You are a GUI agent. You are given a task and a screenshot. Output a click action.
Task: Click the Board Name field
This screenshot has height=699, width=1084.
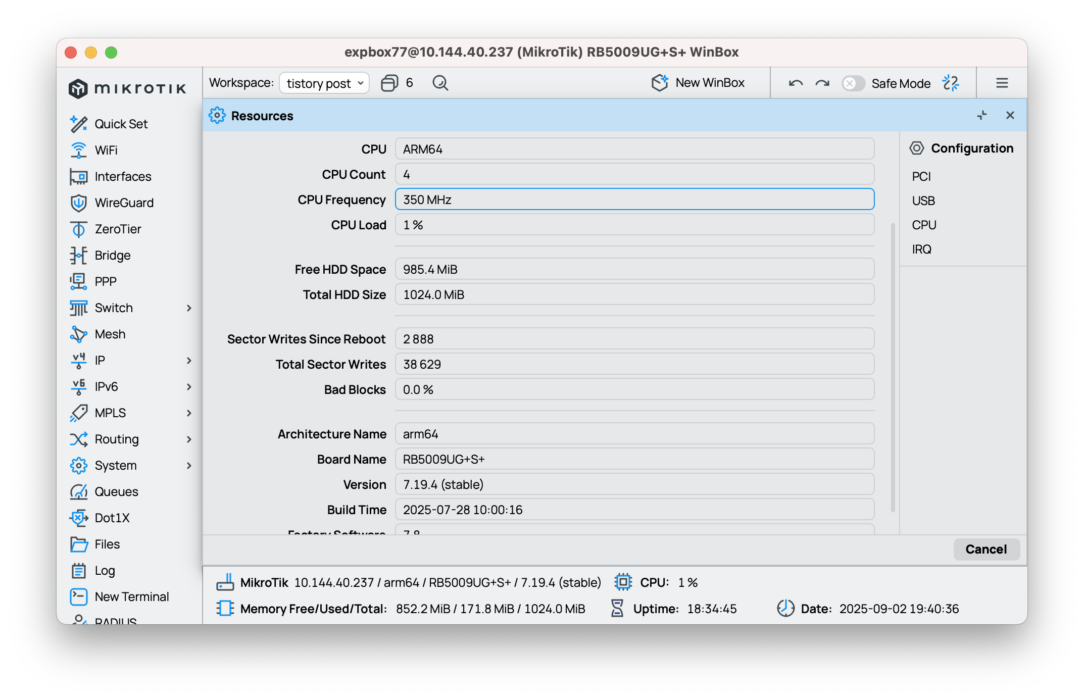coord(635,459)
